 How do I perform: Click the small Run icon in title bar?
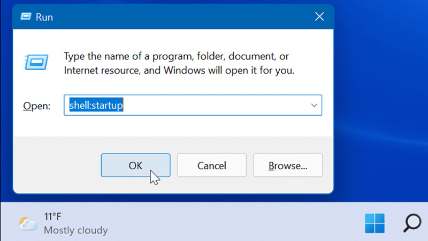pos(26,17)
